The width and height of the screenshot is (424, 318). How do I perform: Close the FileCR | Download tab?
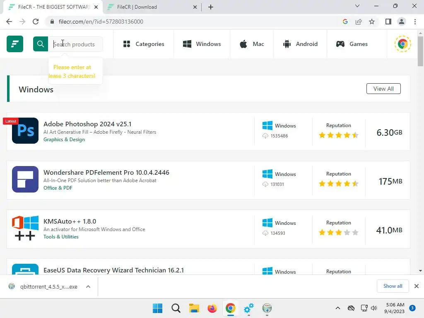[195, 7]
